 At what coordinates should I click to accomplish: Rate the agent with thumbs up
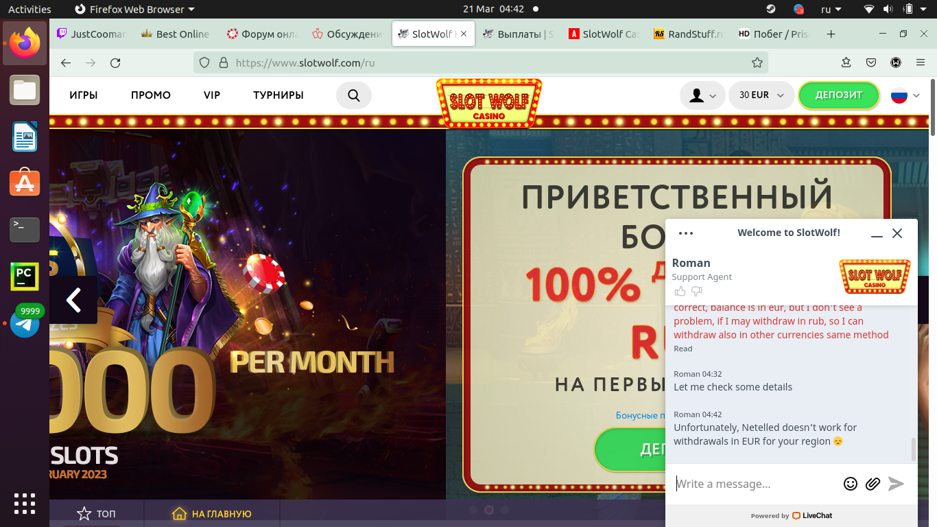pyautogui.click(x=680, y=292)
